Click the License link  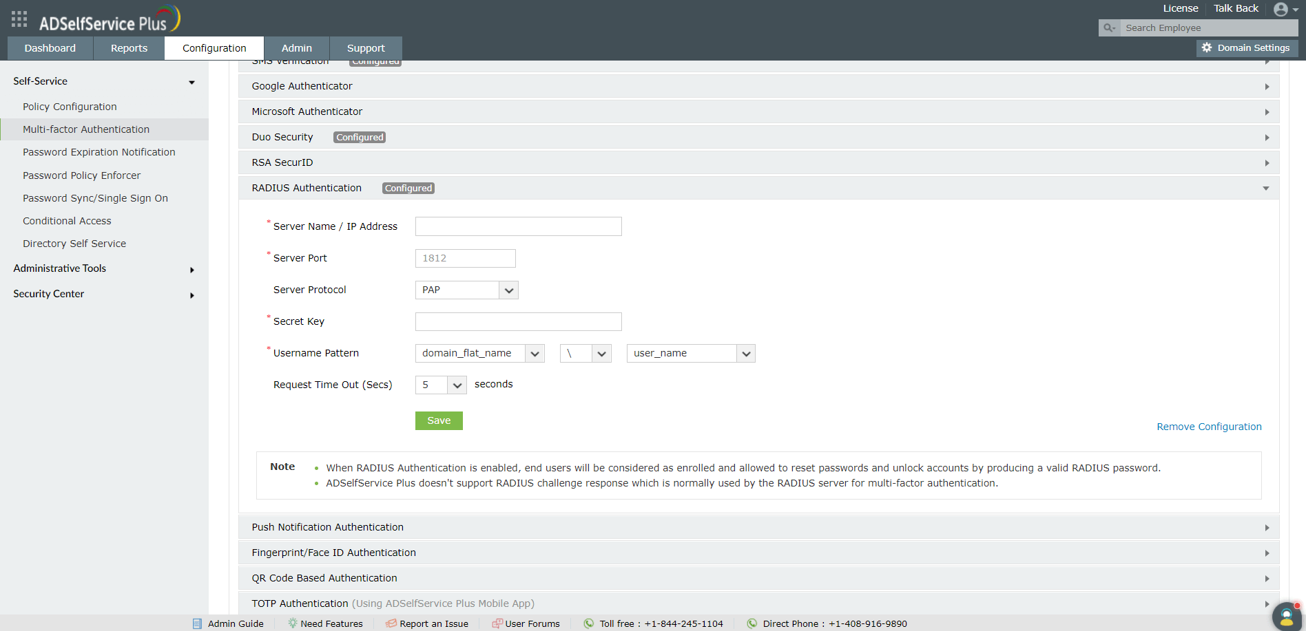[x=1181, y=8]
